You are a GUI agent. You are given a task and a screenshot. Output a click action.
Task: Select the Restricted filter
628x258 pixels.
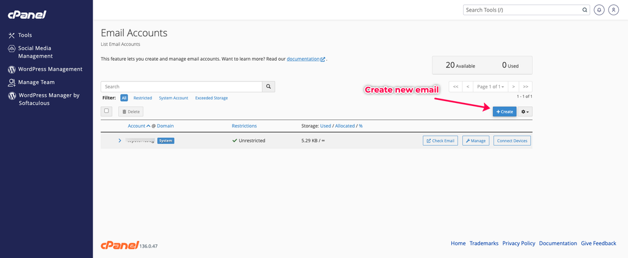tap(142, 98)
